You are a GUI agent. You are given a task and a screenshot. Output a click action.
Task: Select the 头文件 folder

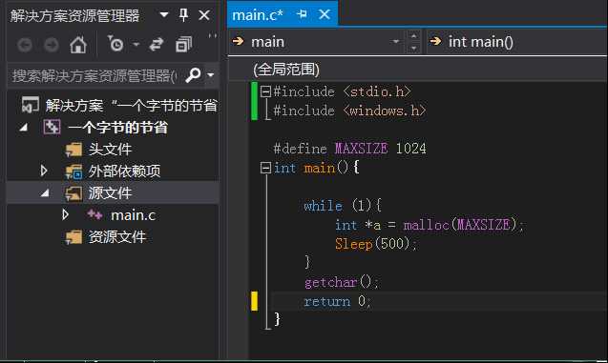[x=110, y=149]
